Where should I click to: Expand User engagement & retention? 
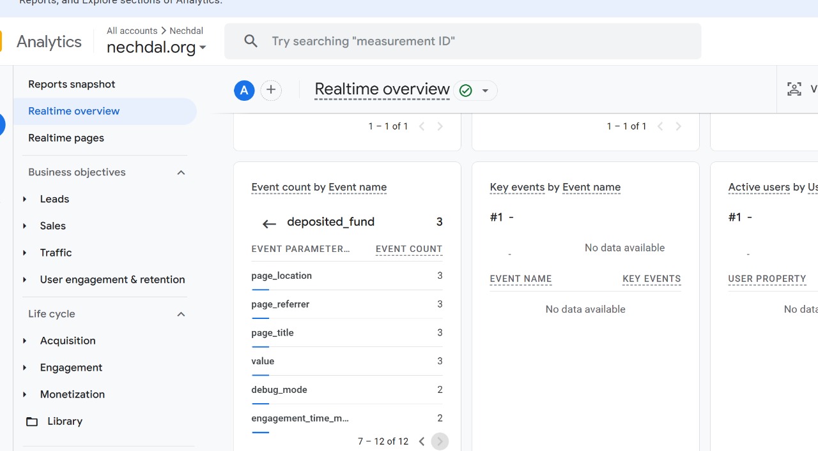click(25, 279)
